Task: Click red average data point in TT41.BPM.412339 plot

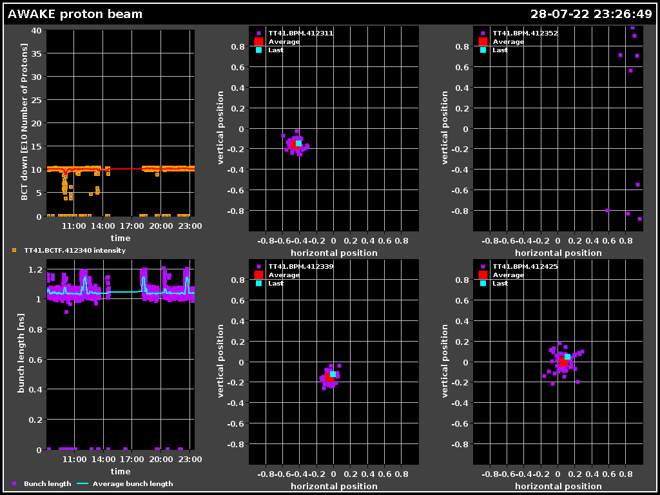Action: click(329, 378)
